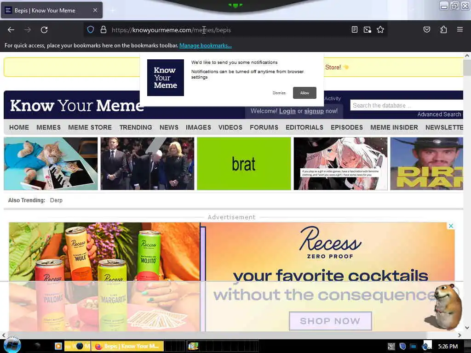The width and height of the screenshot is (471, 353).
Task: Open EDITORIALS navigation item
Action: click(304, 127)
